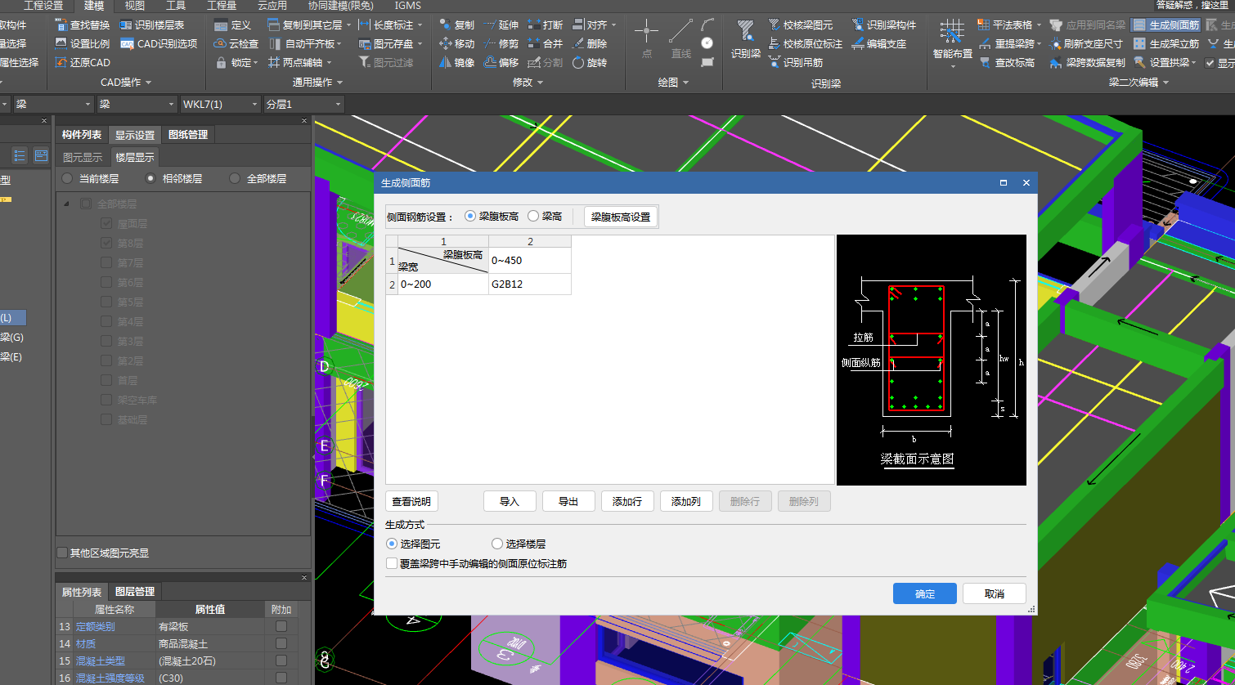Click the 云检查 icon

[221, 43]
